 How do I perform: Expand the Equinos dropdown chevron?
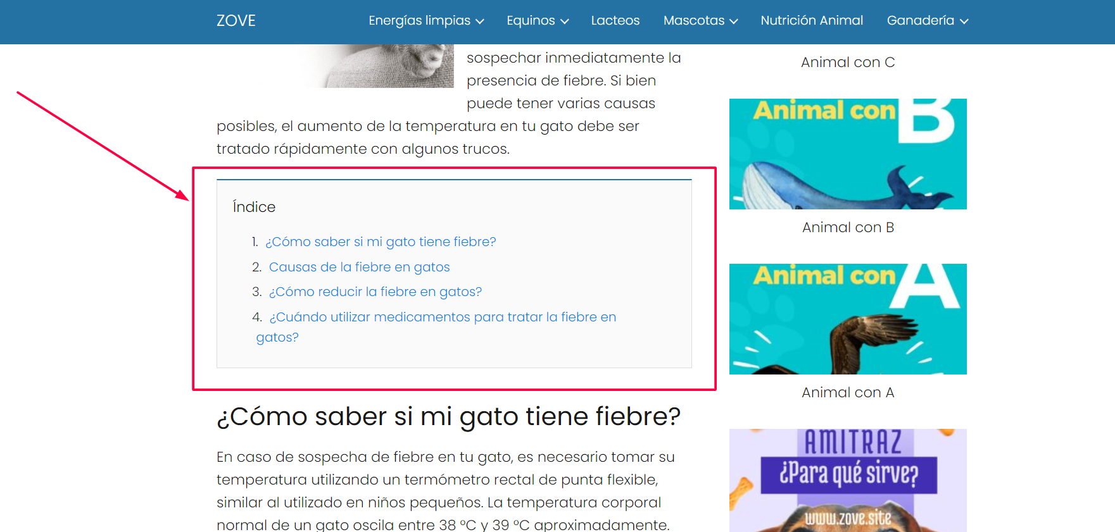[x=565, y=22]
